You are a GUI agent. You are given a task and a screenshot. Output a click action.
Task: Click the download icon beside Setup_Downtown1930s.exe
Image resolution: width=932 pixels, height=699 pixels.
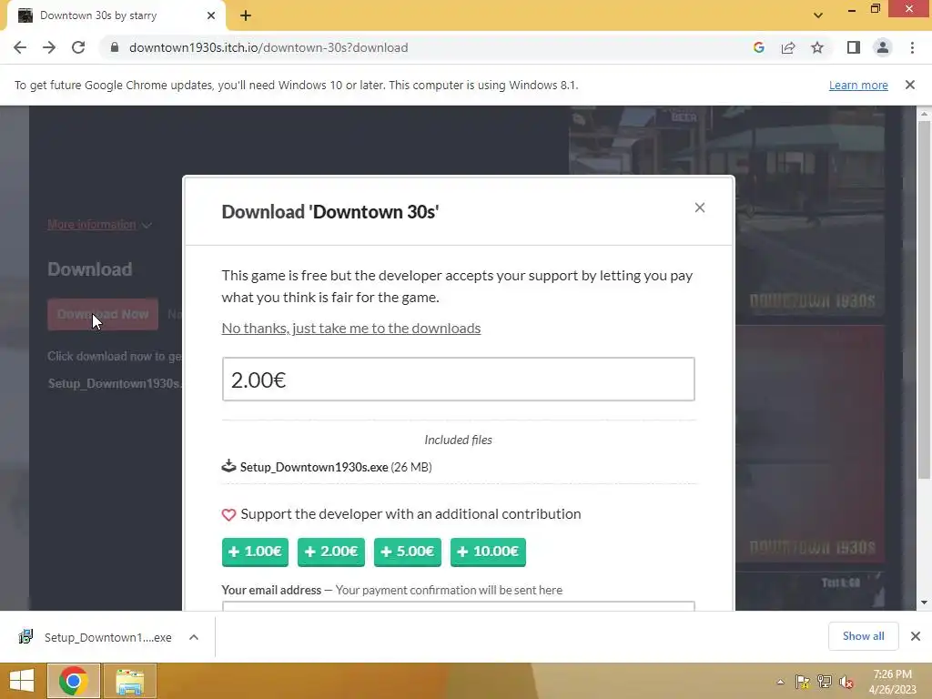click(228, 466)
